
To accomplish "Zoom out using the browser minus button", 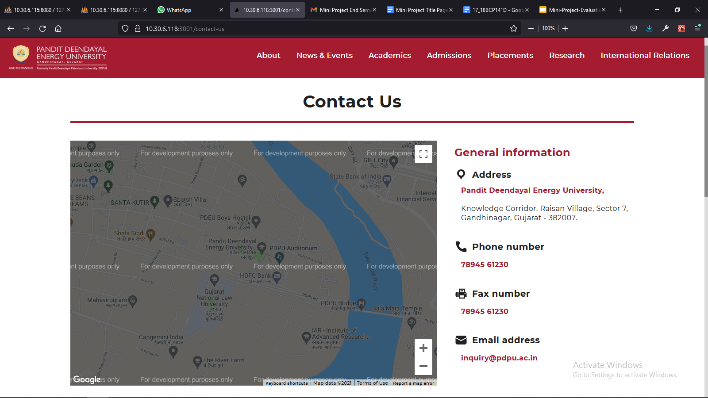I will coord(531,28).
